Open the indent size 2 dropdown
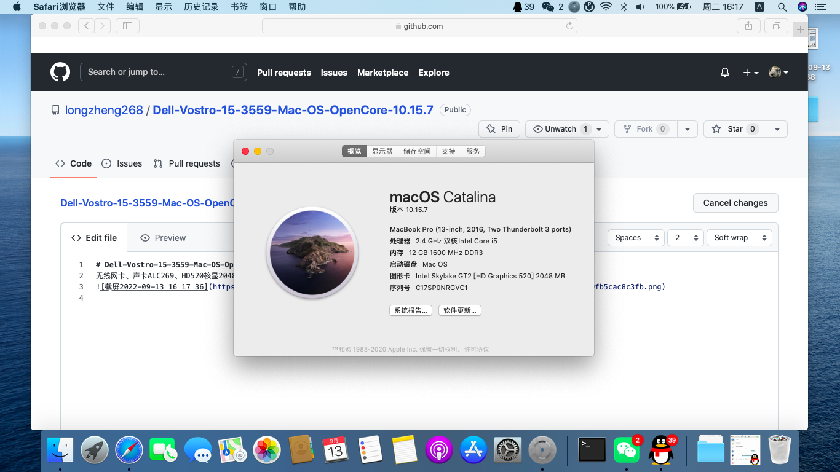 [x=686, y=238]
